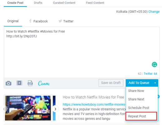Click the Twitter: 64 character count
Screen dimensions: 162x125
click(150, 74)
